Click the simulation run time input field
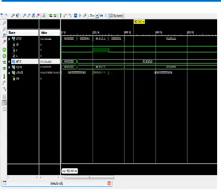 91,16
